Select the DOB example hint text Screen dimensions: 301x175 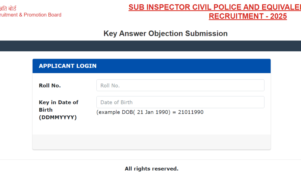[x=150, y=112]
